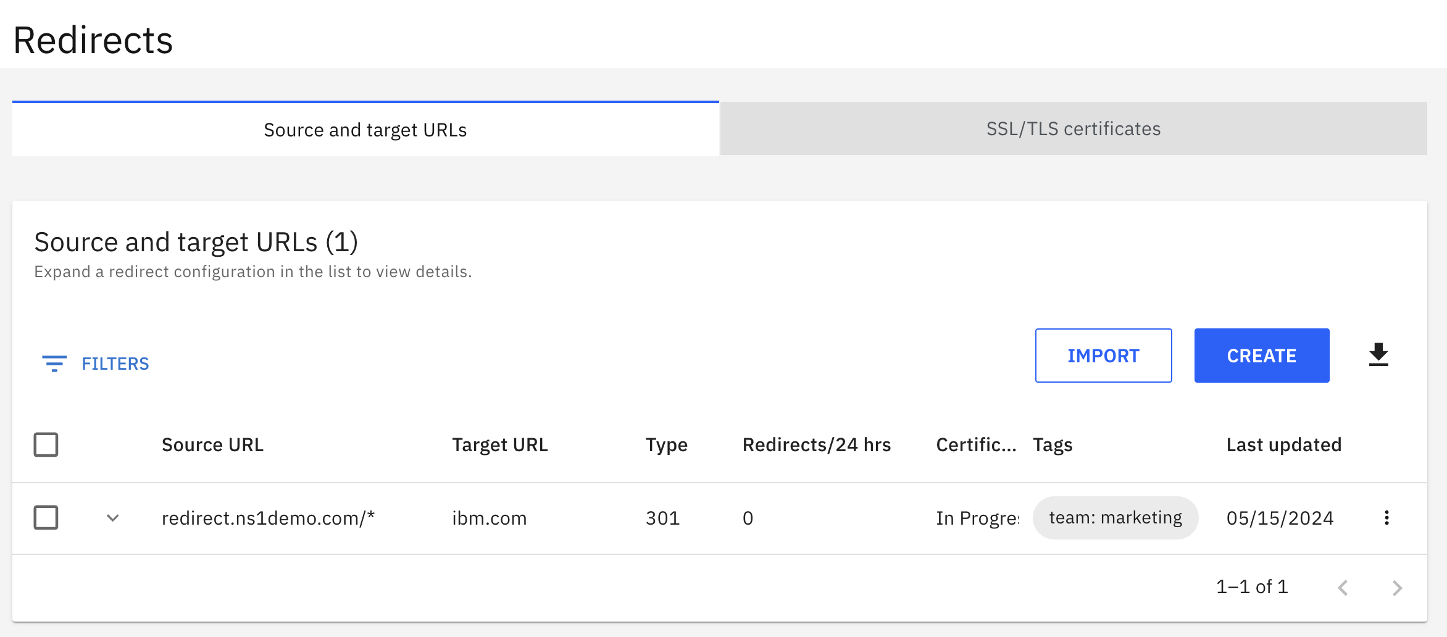This screenshot has height=637, width=1447.
Task: Click the download export icon
Action: [x=1378, y=356]
